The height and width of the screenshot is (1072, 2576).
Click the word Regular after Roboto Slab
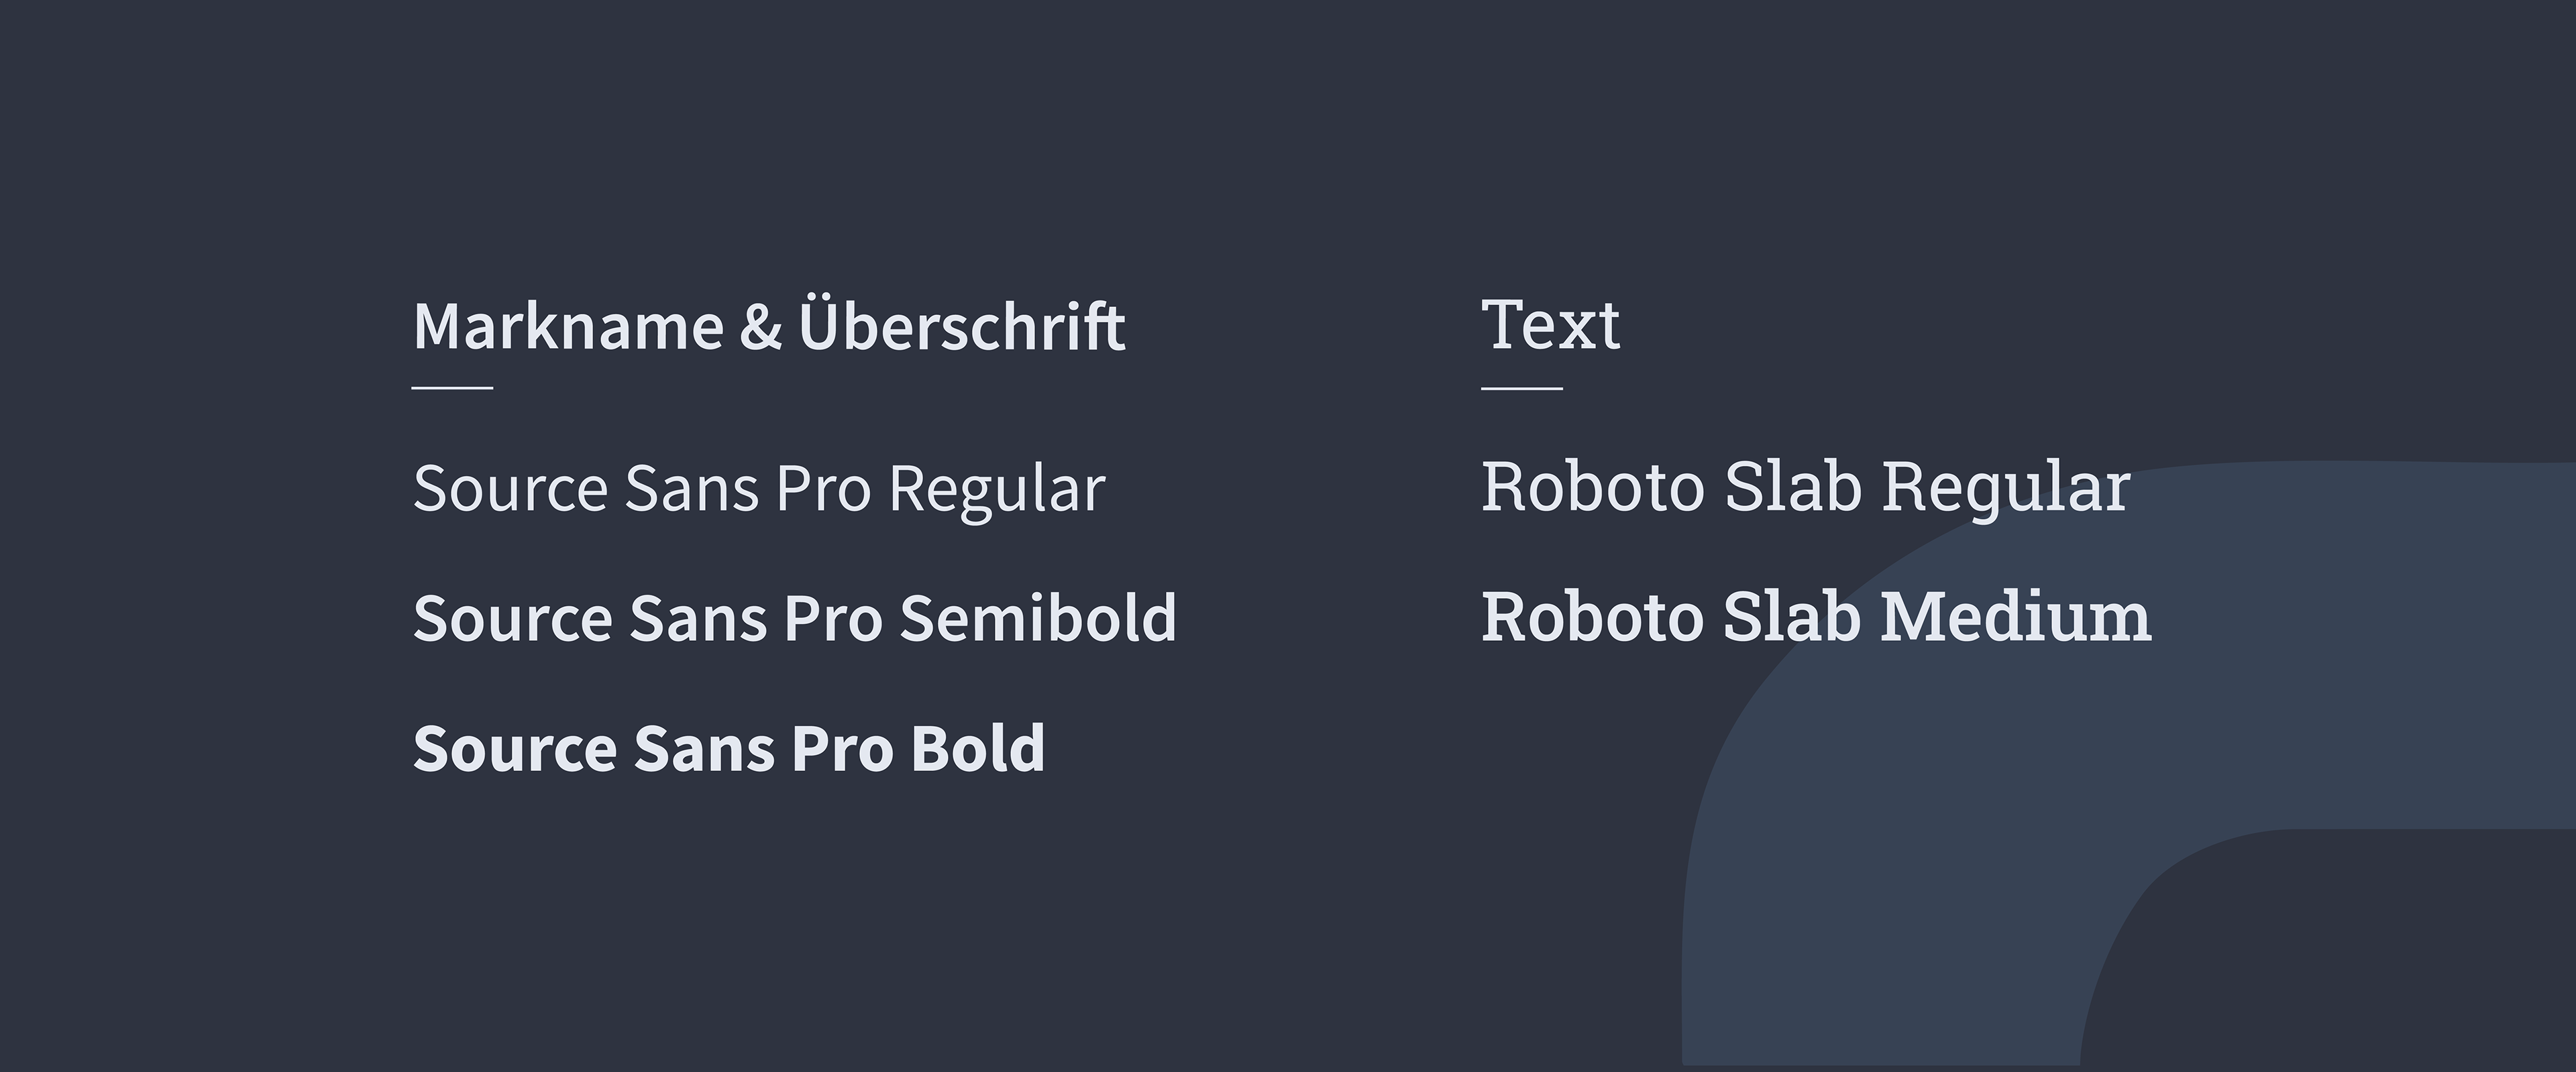point(2006,489)
